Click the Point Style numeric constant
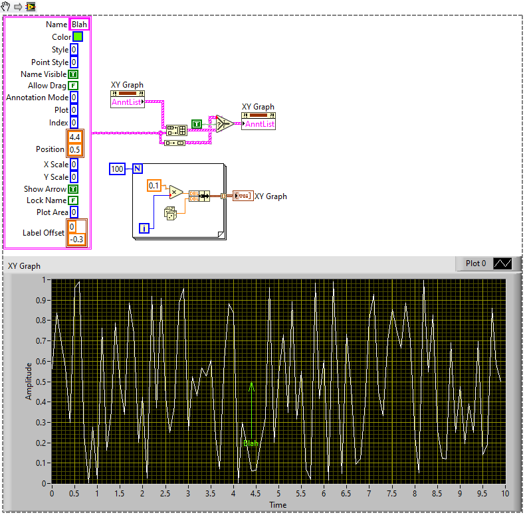The height and width of the screenshot is (515, 525). [74, 62]
